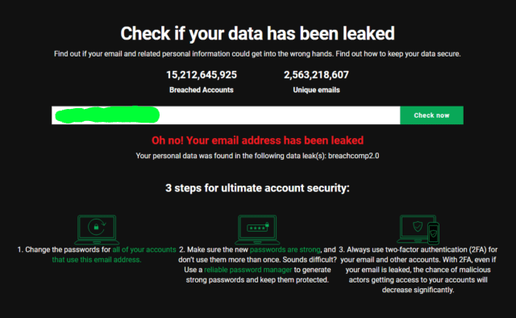Image resolution: width=516 pixels, height=318 pixels.
Task: Click the laptop password asterisks icon
Action: tap(257, 229)
